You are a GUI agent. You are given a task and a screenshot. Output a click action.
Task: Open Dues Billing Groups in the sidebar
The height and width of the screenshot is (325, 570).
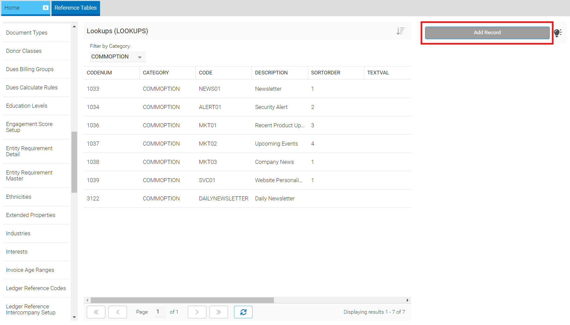pos(37,69)
